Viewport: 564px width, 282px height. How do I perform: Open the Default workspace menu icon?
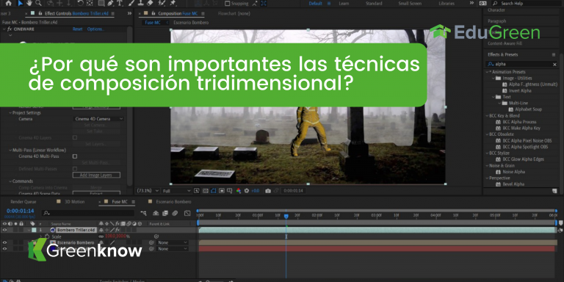click(329, 4)
